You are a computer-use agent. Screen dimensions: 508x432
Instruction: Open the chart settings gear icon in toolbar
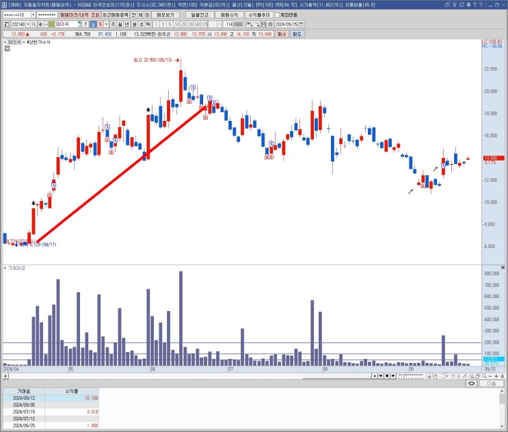pos(271,25)
